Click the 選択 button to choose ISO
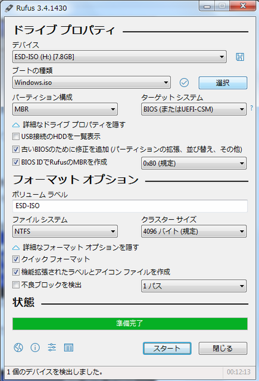Image resolution: width=259 pixels, height=381 pixels. tap(223, 83)
